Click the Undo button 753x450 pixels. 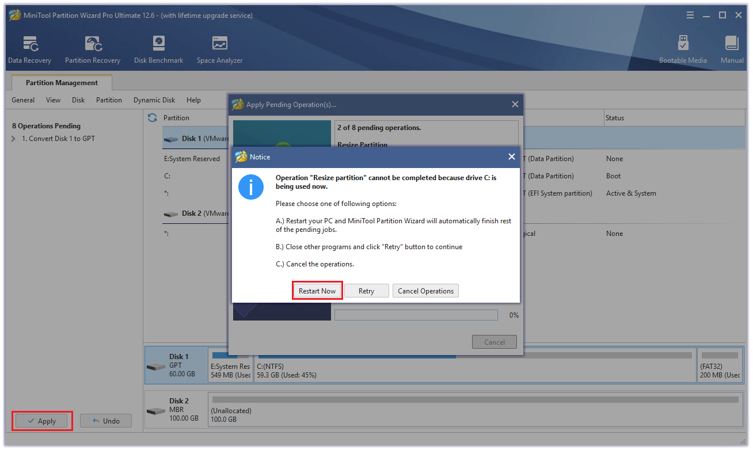(x=105, y=421)
